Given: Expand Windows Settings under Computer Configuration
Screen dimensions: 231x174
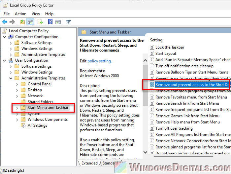Looking at the screenshot, I should [11, 49].
